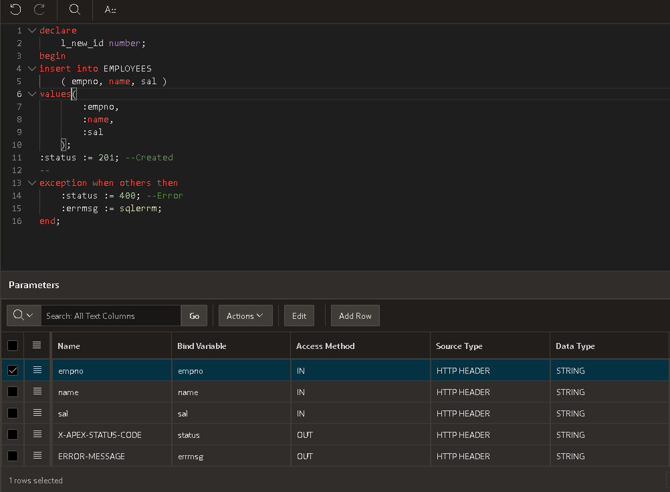Viewport: 670px width, 492px height.
Task: Collapse the exception block fold at line 13
Action: pos(31,183)
